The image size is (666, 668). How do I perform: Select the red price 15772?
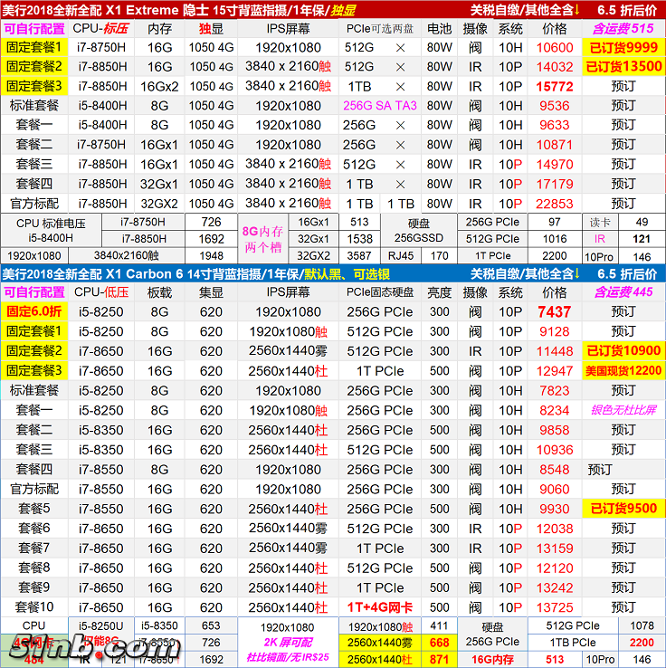(x=554, y=86)
